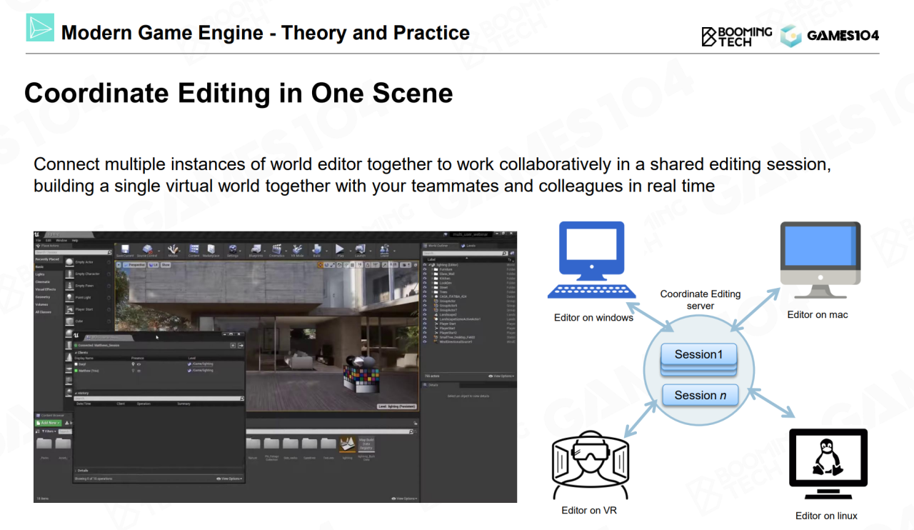
Task: Toggle the checkbox next to Daryl client
Action: [76, 364]
